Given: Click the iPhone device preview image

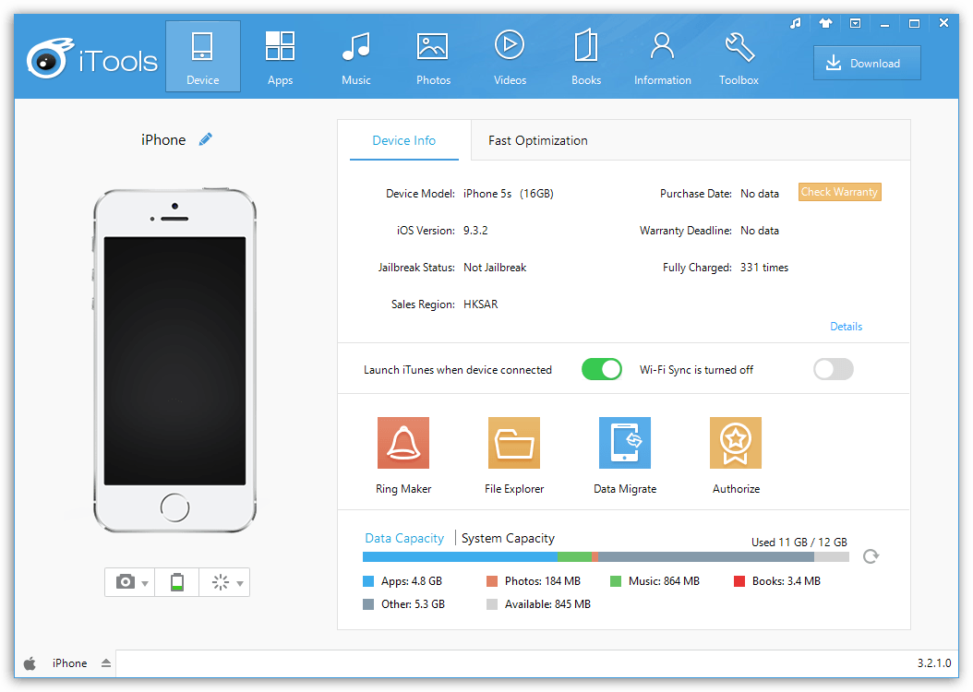Looking at the screenshot, I should click(x=175, y=360).
